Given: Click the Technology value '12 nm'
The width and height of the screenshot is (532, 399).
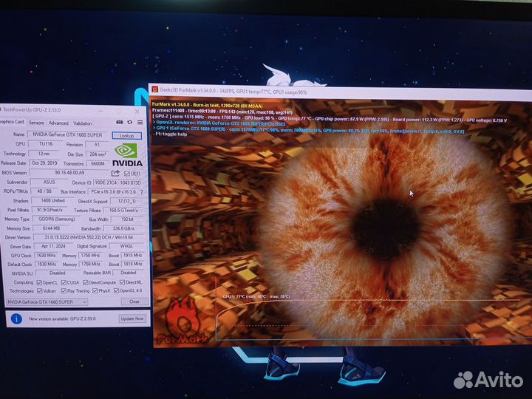Looking at the screenshot, I should 44,154.
